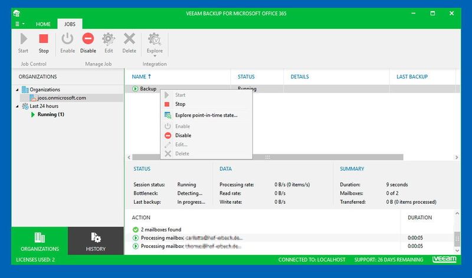Image resolution: width=472 pixels, height=278 pixels.
Task: Click the '9 seconds' duration value
Action: [396, 184]
